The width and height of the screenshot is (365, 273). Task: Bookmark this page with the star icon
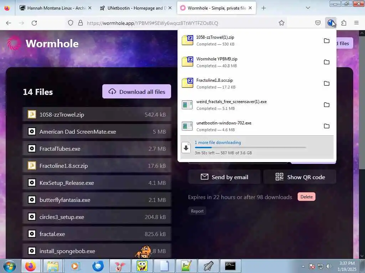pos(282,23)
